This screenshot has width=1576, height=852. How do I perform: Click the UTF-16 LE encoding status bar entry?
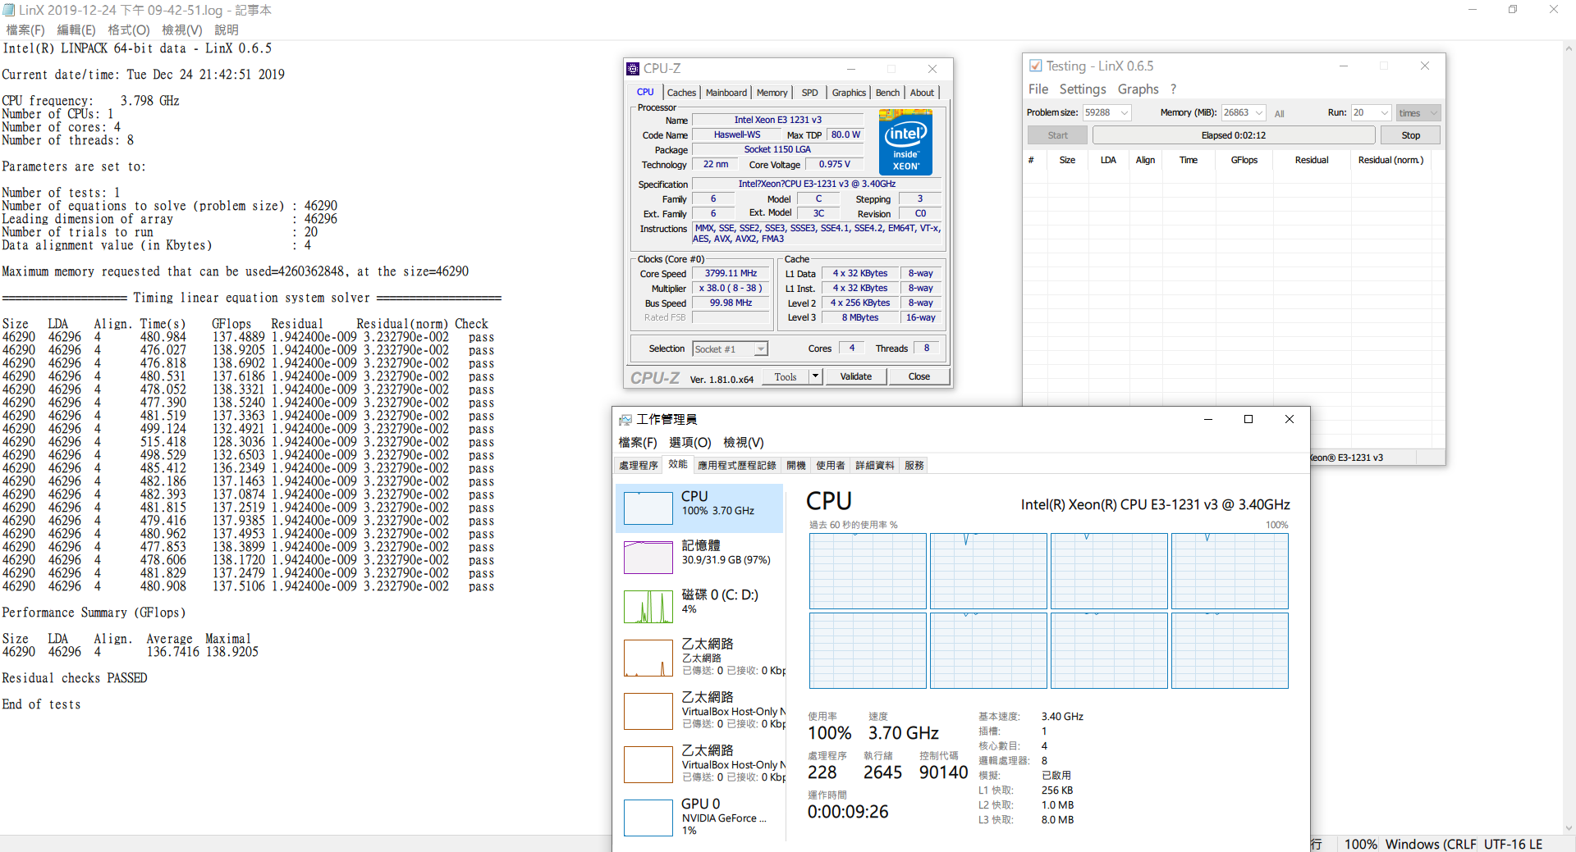point(1513,844)
